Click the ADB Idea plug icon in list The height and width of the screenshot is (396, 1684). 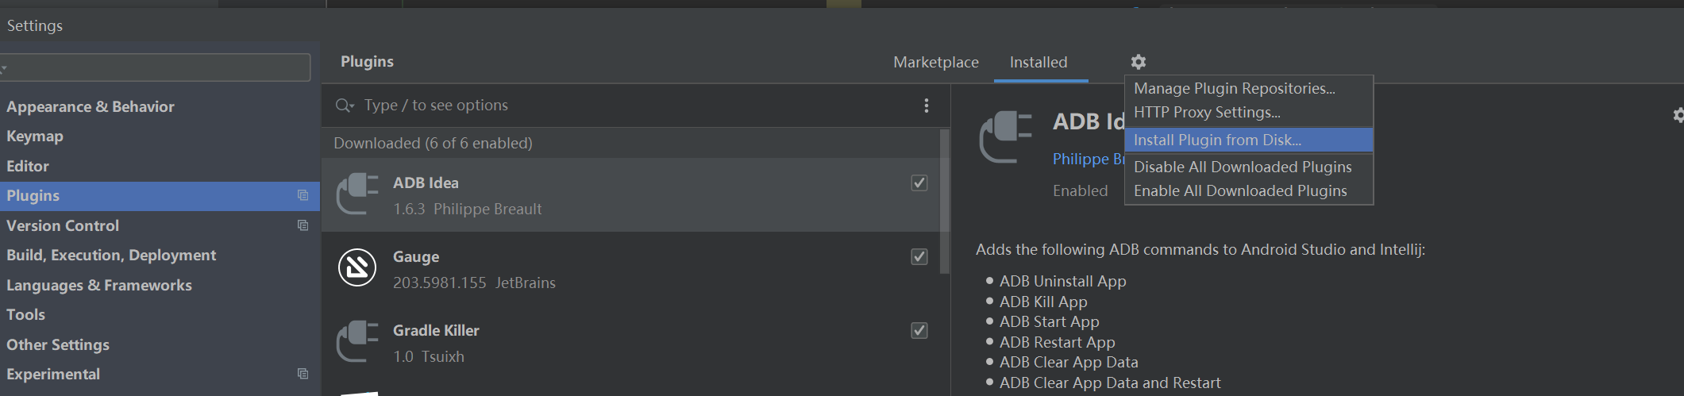pos(357,194)
